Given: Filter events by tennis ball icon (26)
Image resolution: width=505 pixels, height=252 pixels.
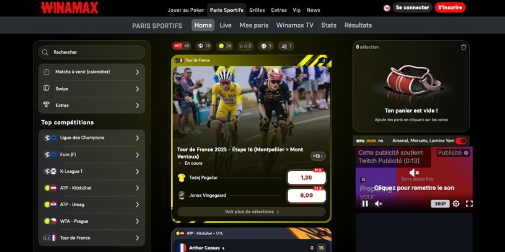Looking at the screenshot, I should [225, 46].
